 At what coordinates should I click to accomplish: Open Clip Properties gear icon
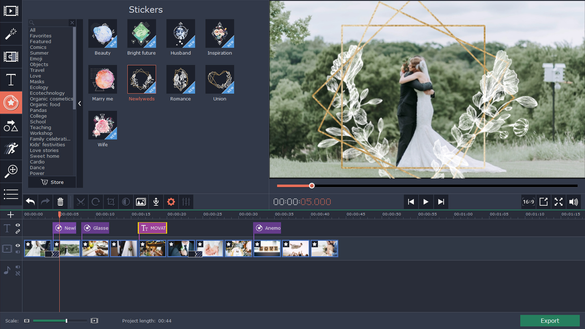click(x=171, y=202)
